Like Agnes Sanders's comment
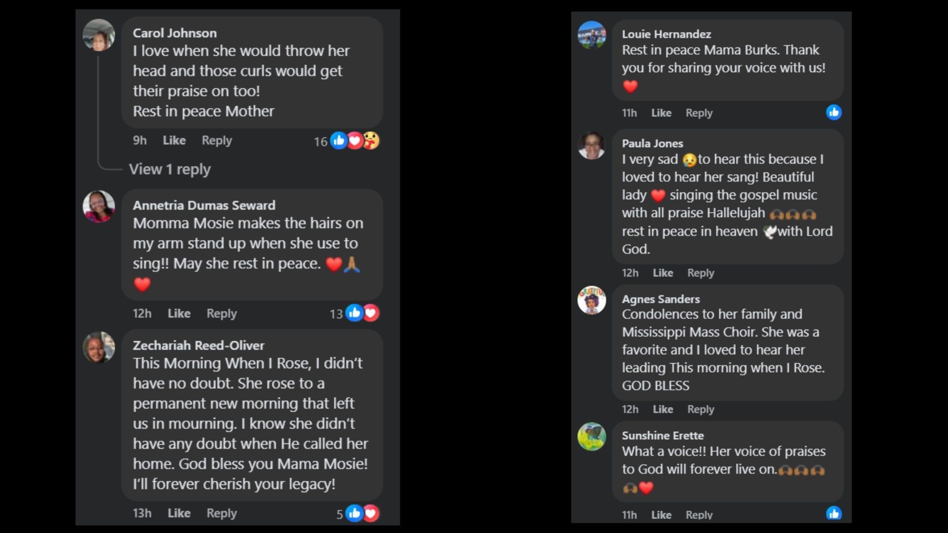The width and height of the screenshot is (948, 533). (663, 409)
